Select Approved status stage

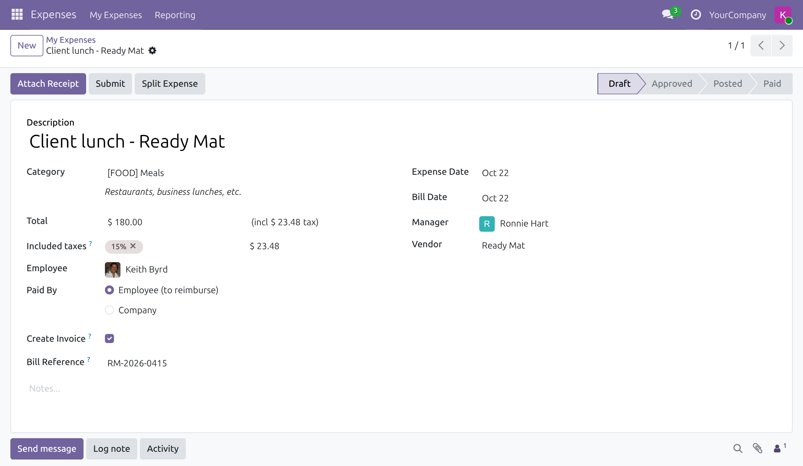click(672, 84)
